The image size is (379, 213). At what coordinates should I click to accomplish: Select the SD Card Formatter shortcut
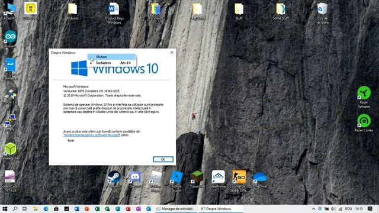pos(10,69)
